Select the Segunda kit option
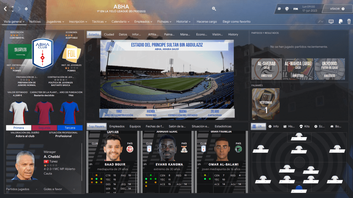Screen dimensions: 353x198 click(x=44, y=128)
